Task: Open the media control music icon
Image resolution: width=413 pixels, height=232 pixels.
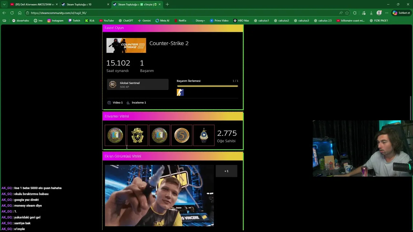Action: coord(364,13)
